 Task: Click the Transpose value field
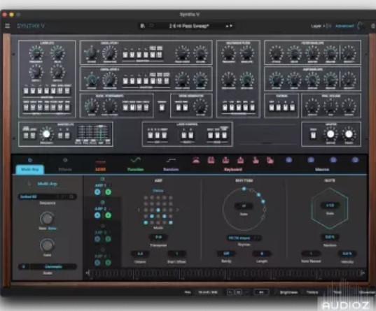[x=158, y=237]
